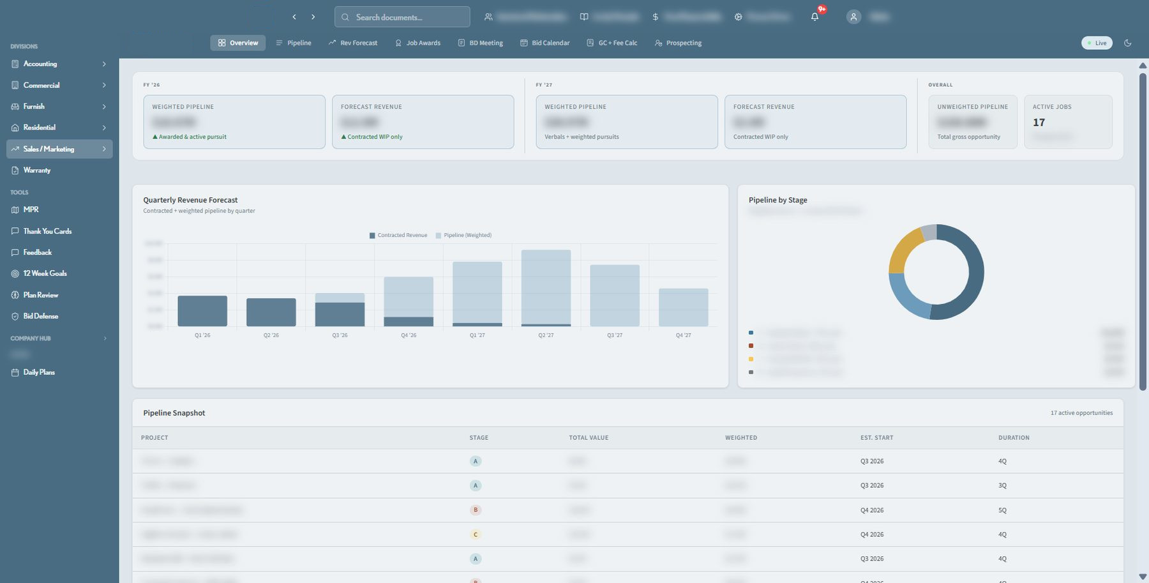Sort by the Total Value column header

tap(589, 437)
